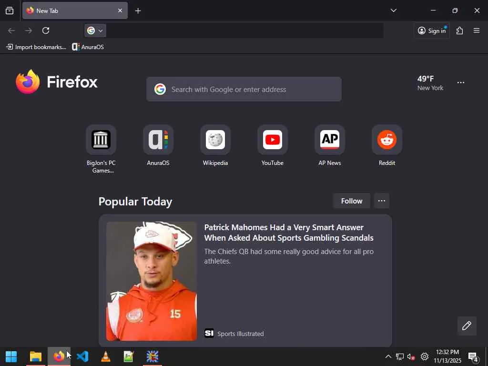This screenshot has height=366, width=488.
Task: Close the New Tab tab
Action: (120, 10)
